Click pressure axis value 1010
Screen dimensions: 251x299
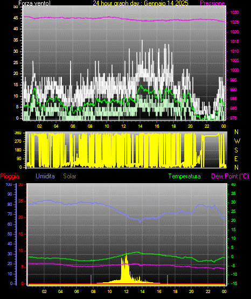(234, 51)
